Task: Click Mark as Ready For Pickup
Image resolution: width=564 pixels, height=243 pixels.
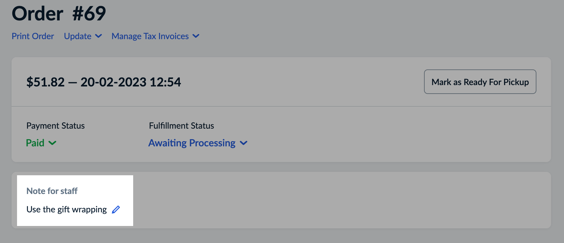Action: pos(480,82)
